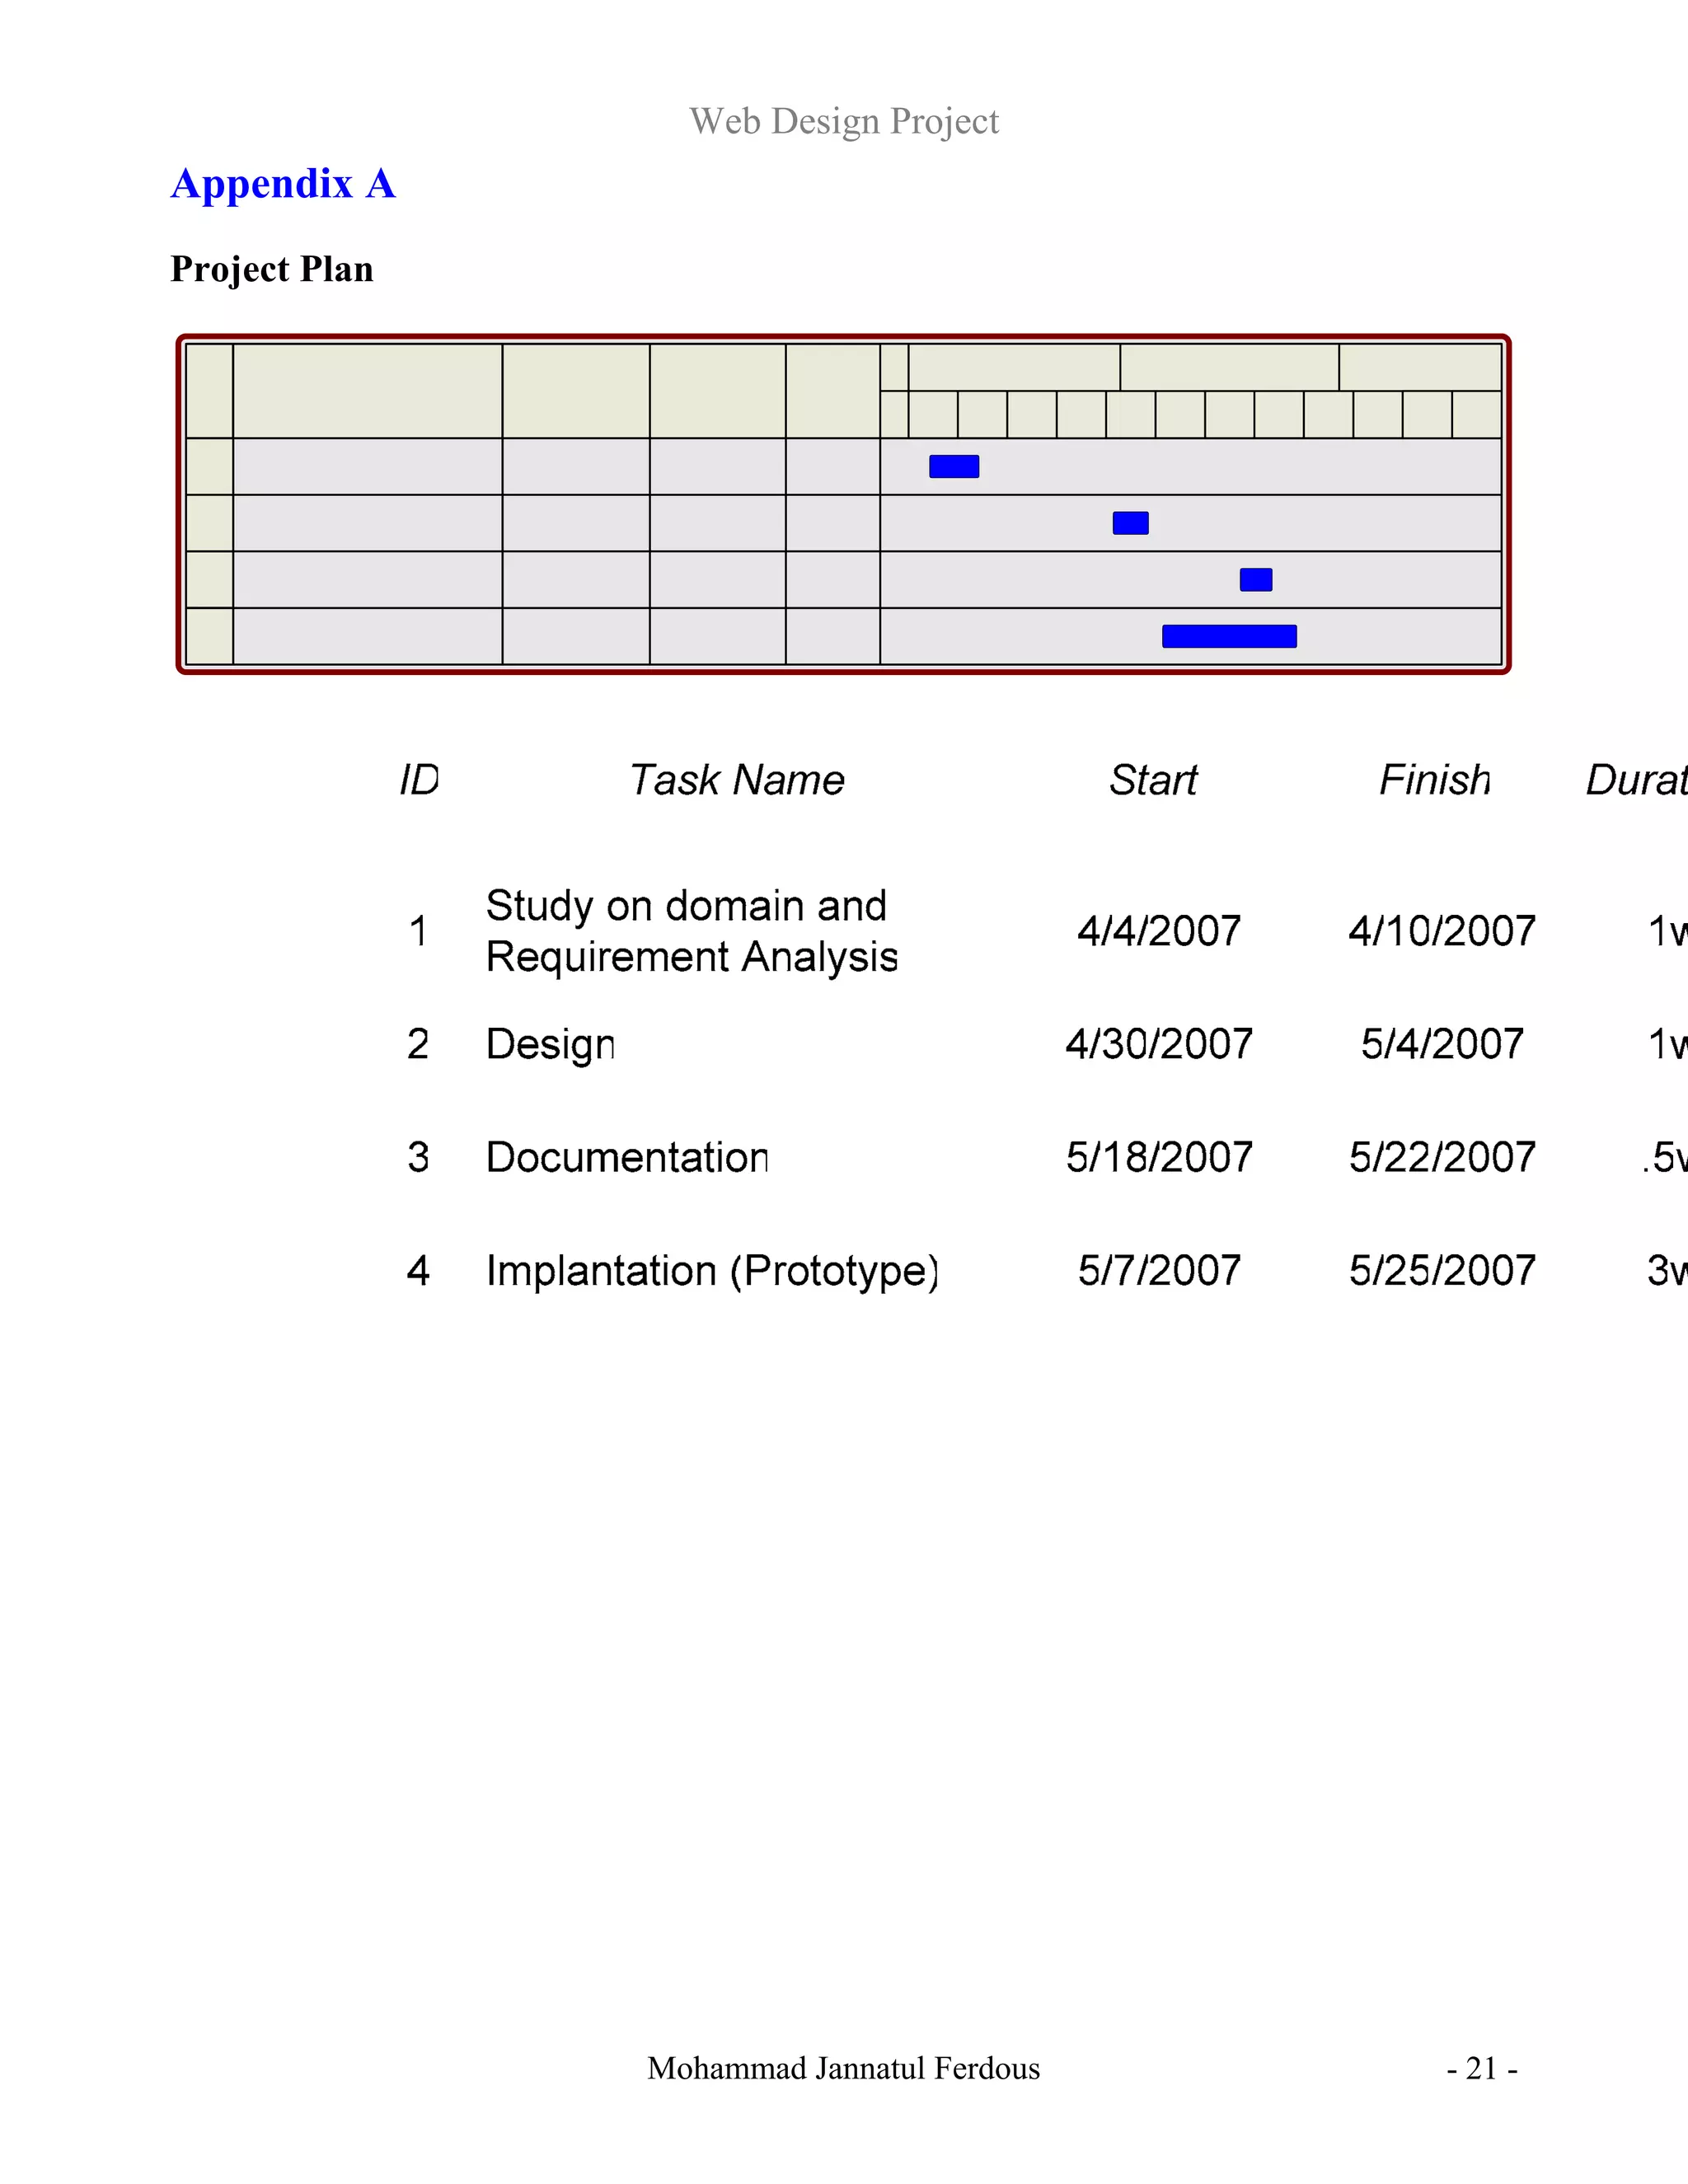
Task: Click the Gantt bar for task 1
Action: (954, 467)
